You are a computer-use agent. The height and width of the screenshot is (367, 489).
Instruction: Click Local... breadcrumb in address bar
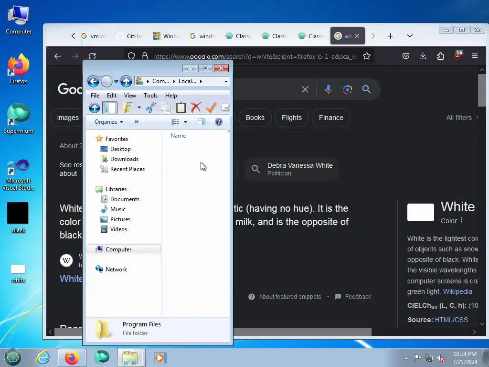[x=187, y=81]
